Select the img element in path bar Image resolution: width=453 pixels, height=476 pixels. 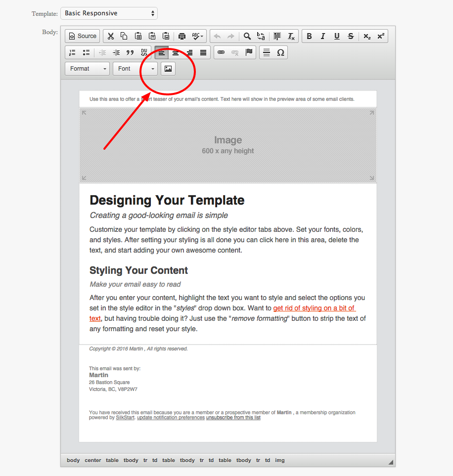[x=280, y=460]
